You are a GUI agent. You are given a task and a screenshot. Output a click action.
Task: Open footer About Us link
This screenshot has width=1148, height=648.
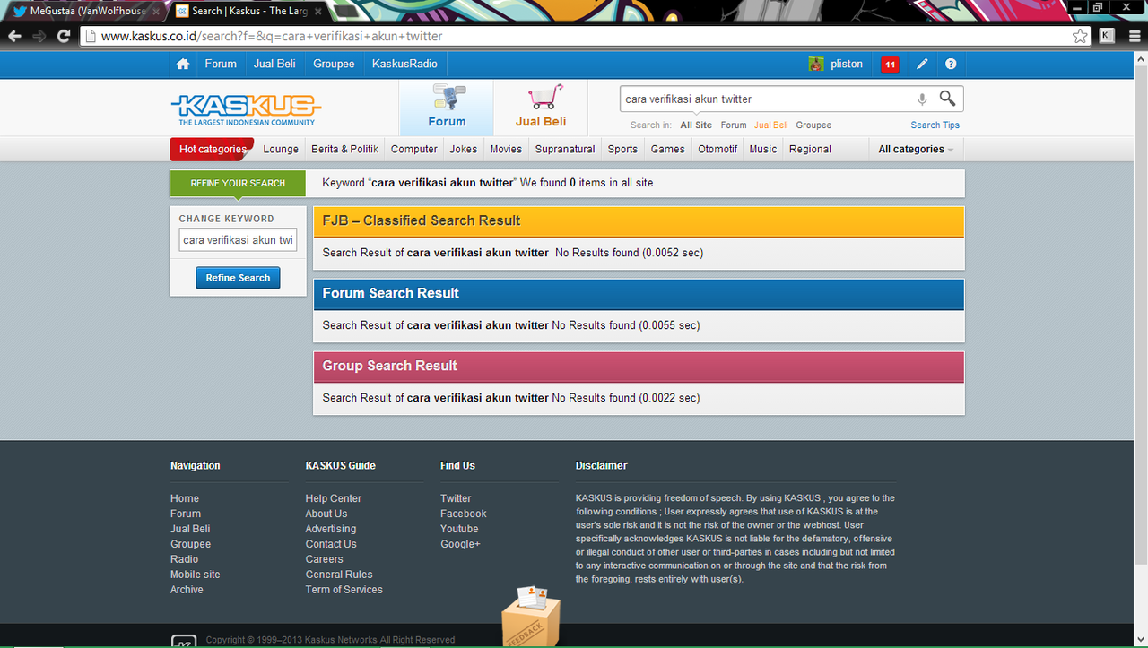pos(326,514)
